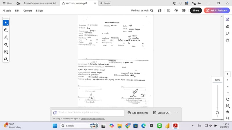Open the E-Sign menu
Screen dimensions: 232x130
pyautogui.click(x=39, y=11)
